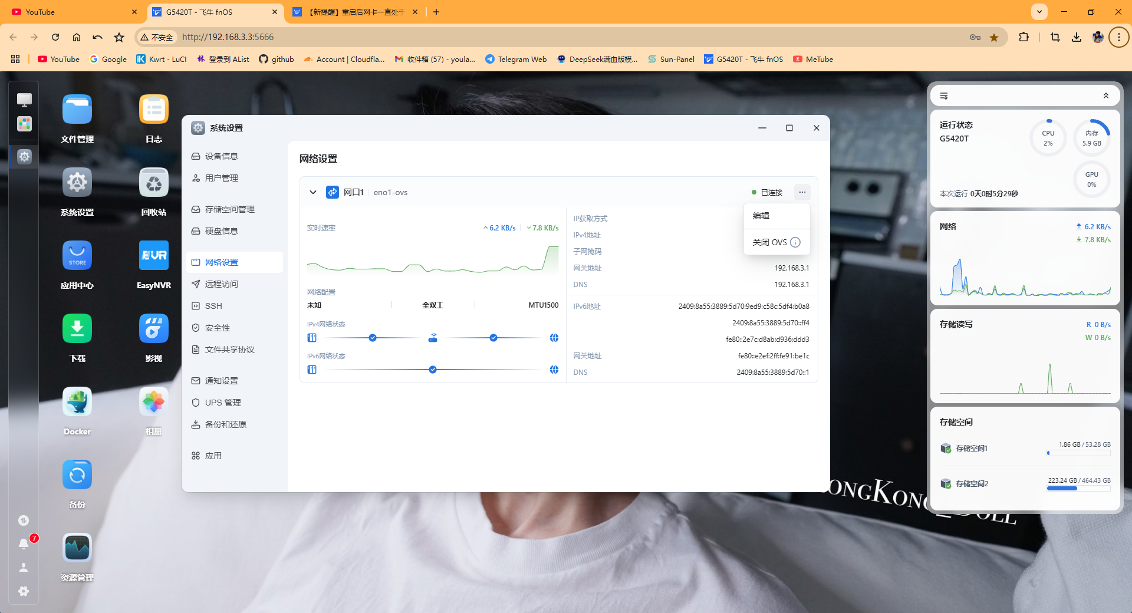
Task: Click the CPU 2% gauge in the status widget
Action: [x=1048, y=138]
